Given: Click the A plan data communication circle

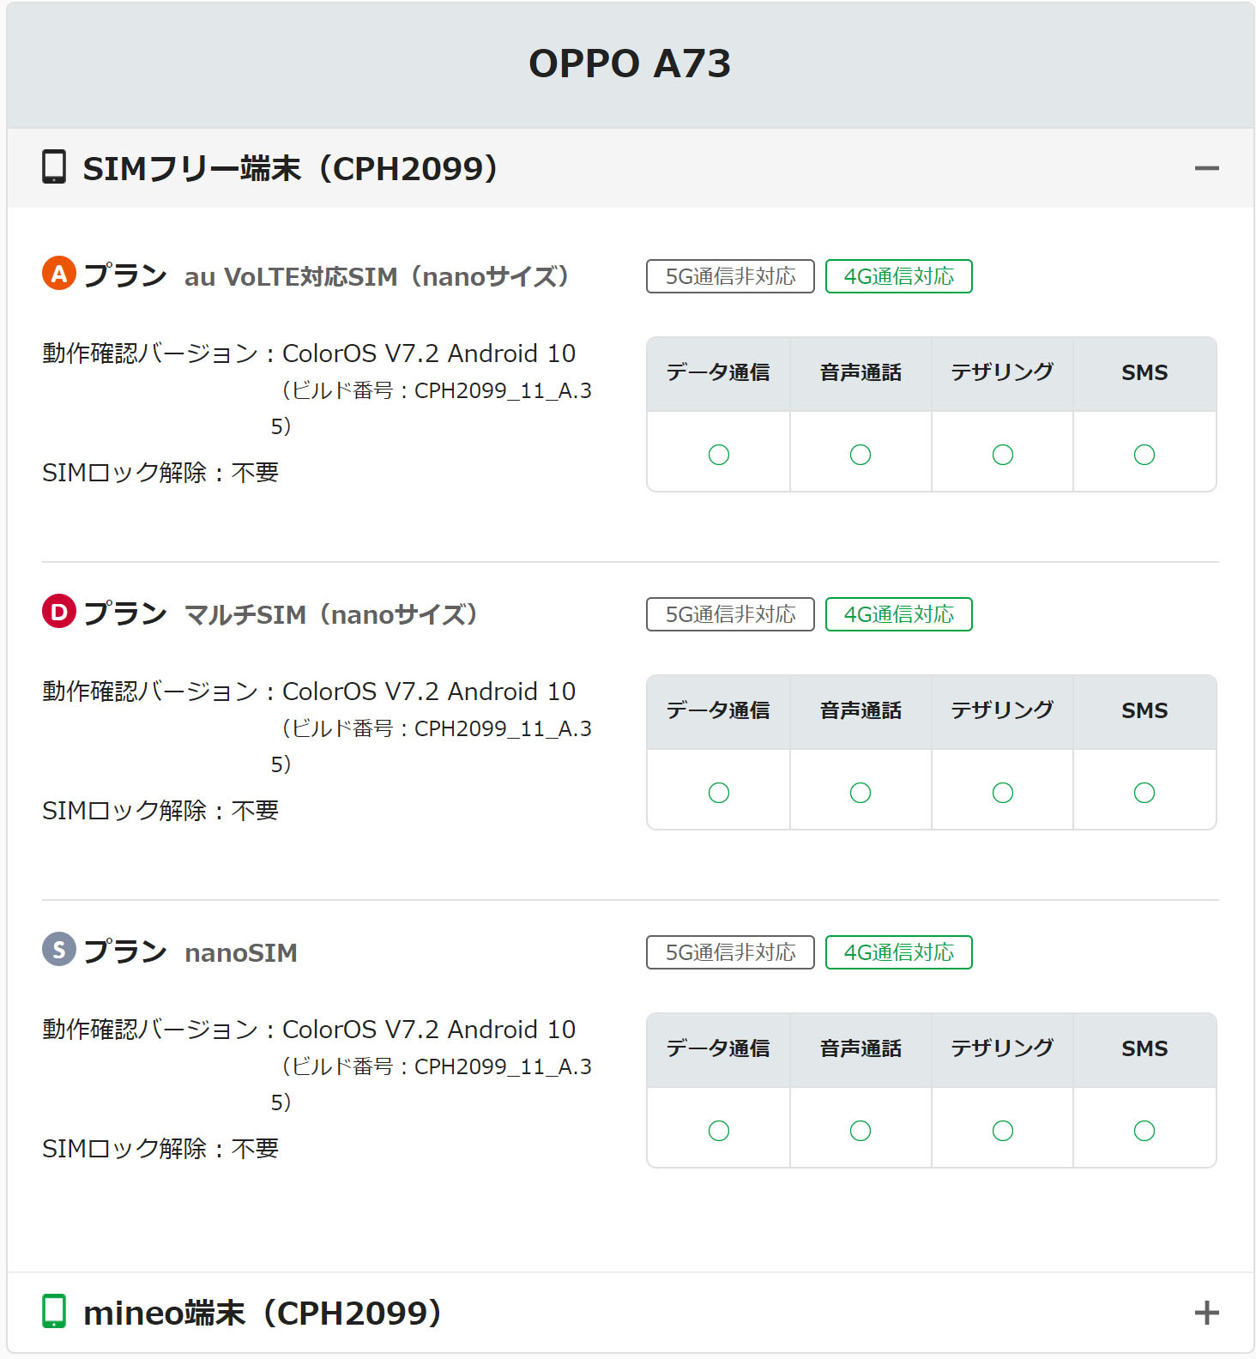Looking at the screenshot, I should pos(719,455).
